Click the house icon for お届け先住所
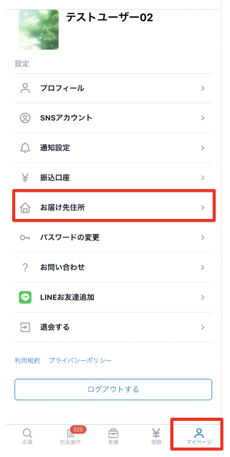Viewport: 230px width, 457px height. pos(25,208)
